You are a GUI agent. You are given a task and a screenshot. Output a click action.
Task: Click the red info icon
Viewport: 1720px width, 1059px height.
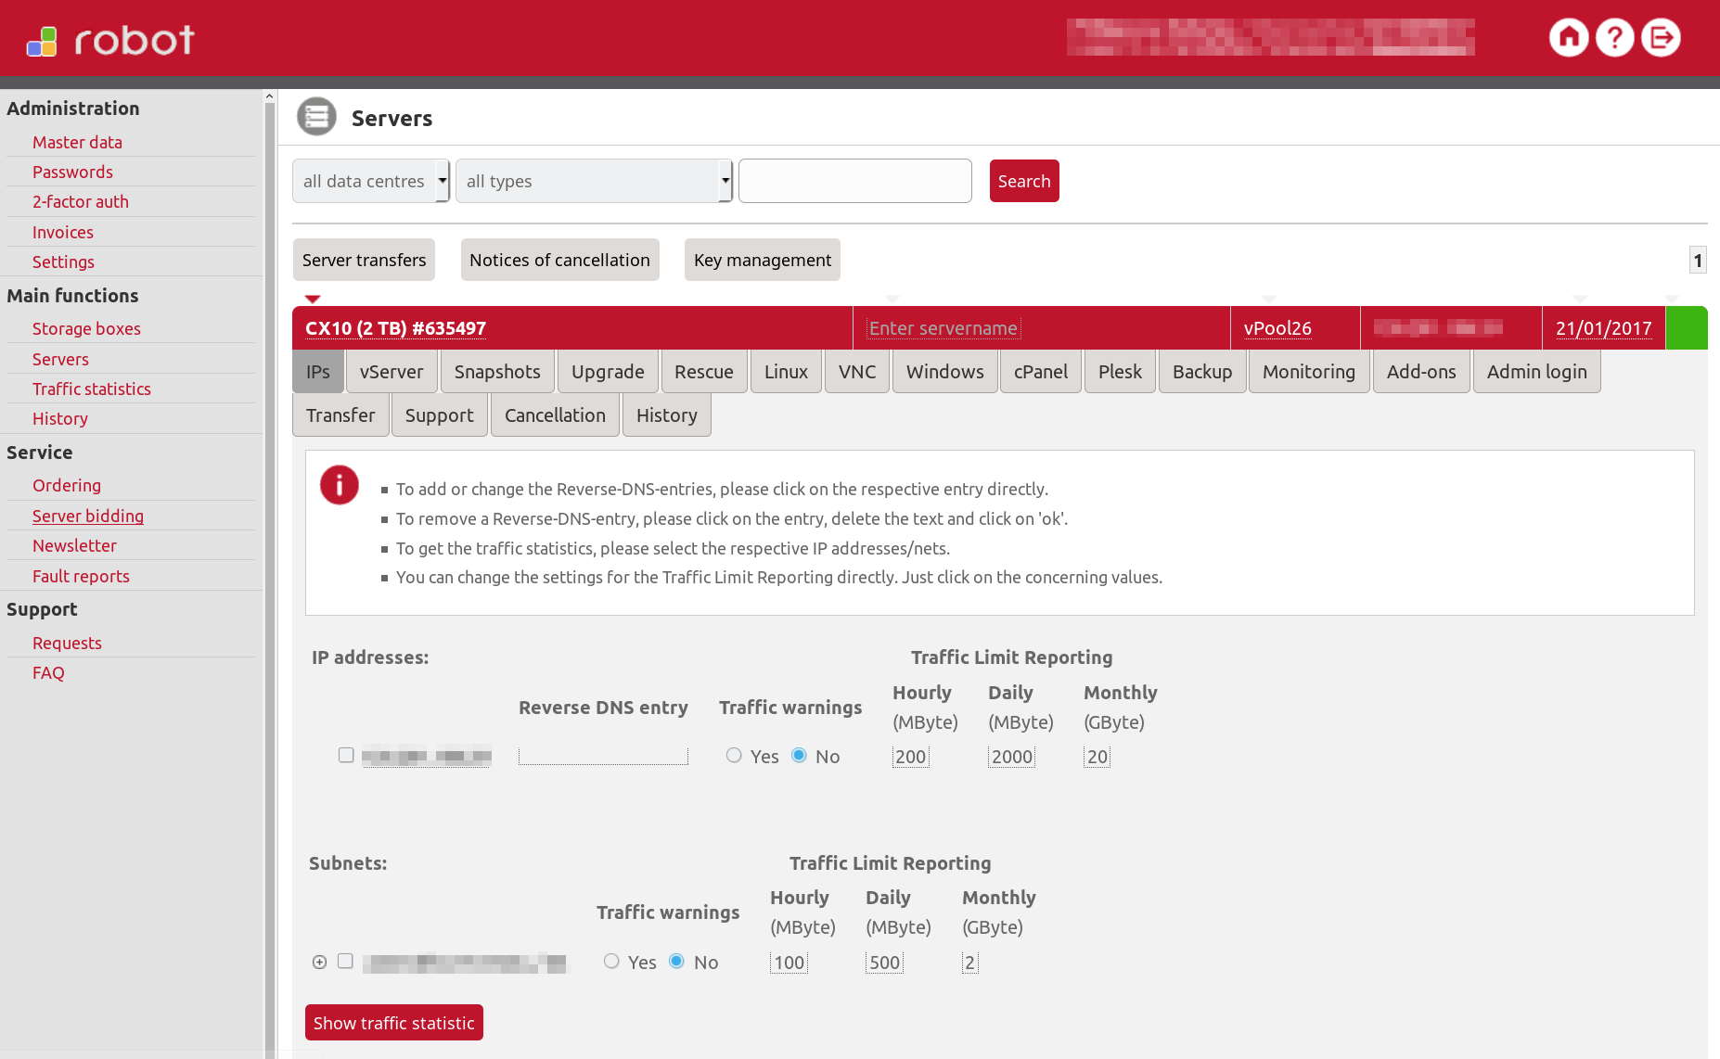pos(340,485)
